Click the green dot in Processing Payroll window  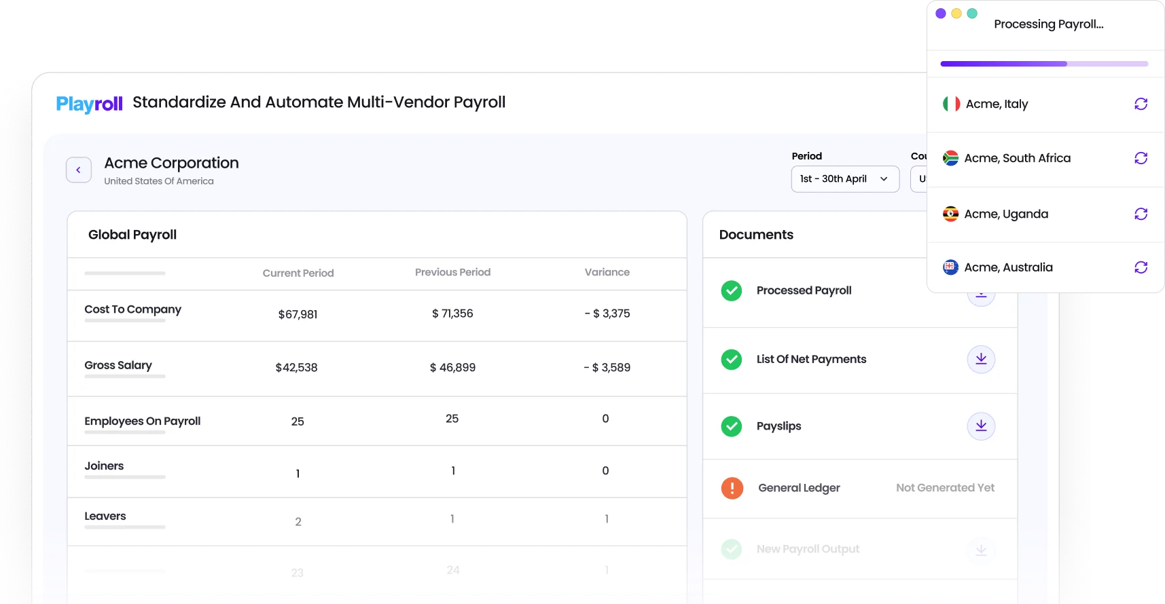tap(972, 14)
